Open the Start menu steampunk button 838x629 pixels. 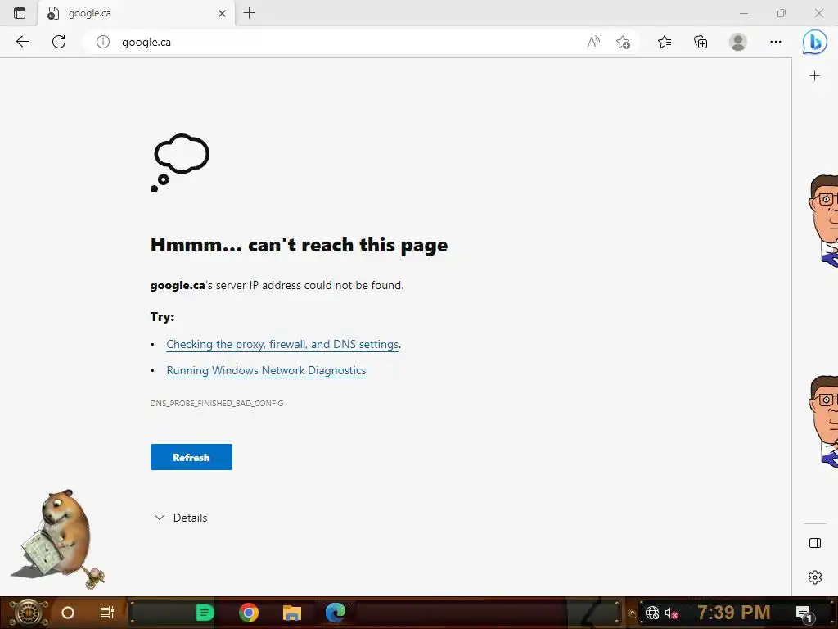tap(28, 613)
